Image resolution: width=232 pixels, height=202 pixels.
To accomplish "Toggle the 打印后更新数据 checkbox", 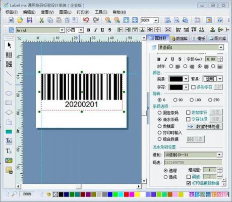I will [x=189, y=183].
